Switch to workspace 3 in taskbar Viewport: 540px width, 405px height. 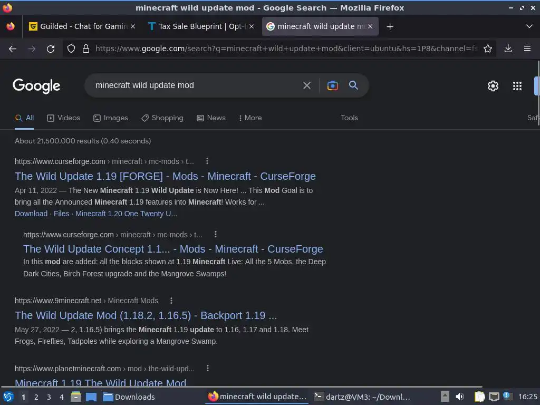[x=49, y=397]
